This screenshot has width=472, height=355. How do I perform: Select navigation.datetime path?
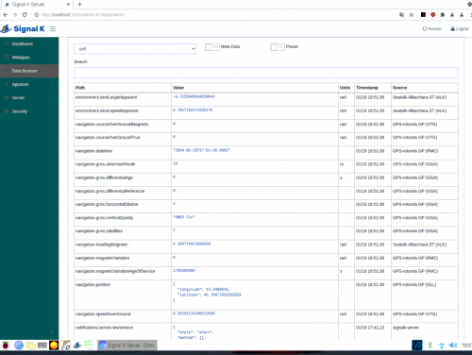tap(93, 151)
